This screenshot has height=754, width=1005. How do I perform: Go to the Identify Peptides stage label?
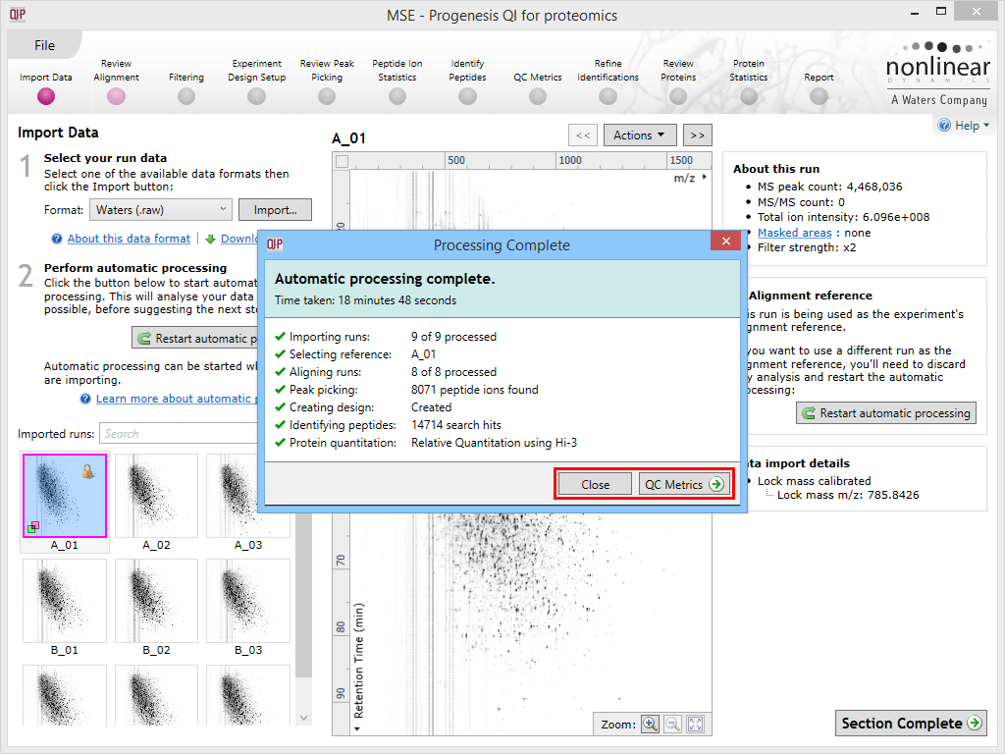(x=467, y=71)
